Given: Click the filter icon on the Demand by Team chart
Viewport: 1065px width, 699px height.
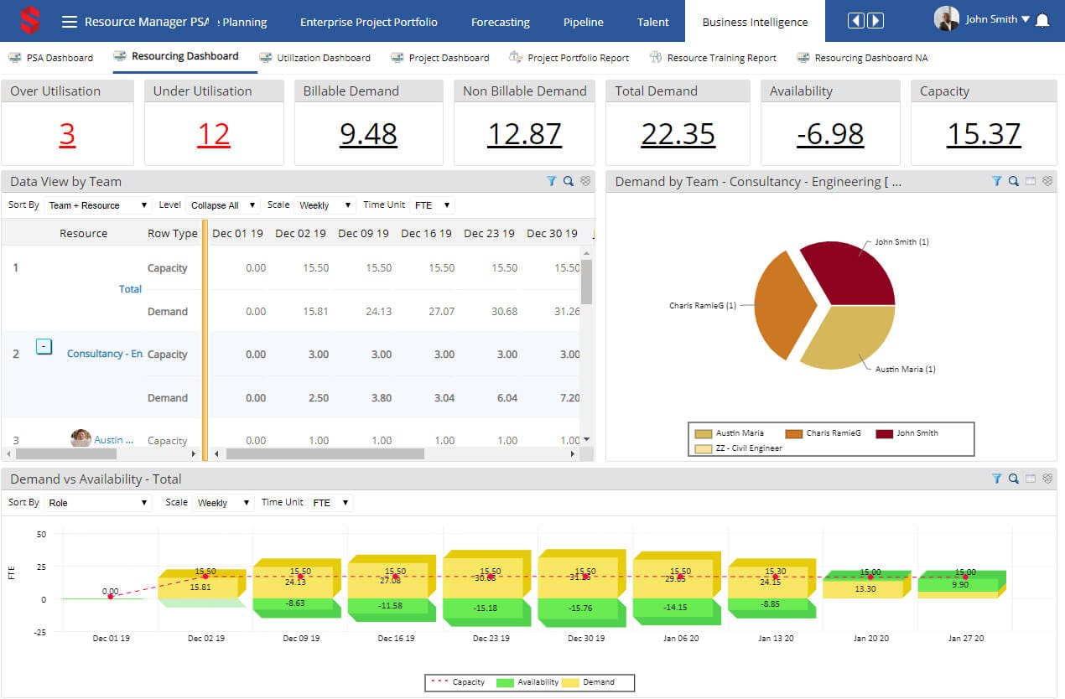Looking at the screenshot, I should click(996, 181).
